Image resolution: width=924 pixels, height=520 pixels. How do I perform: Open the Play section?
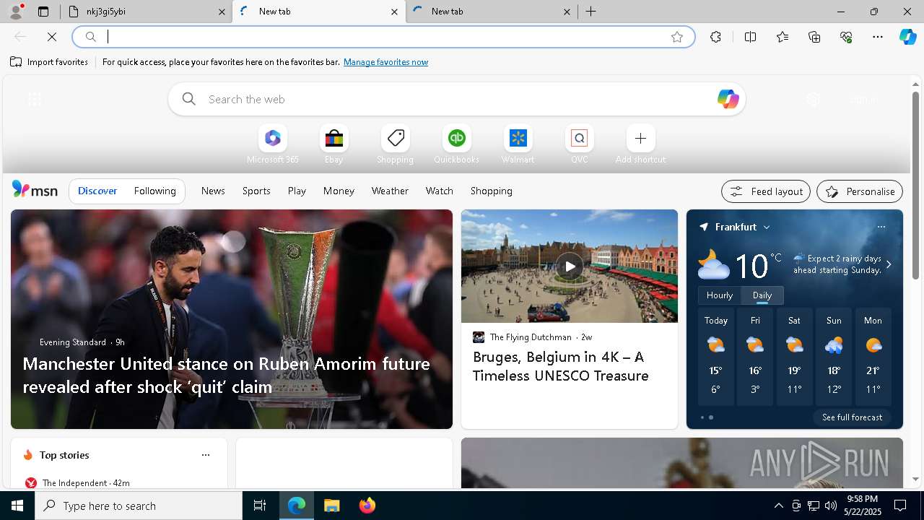(x=297, y=191)
